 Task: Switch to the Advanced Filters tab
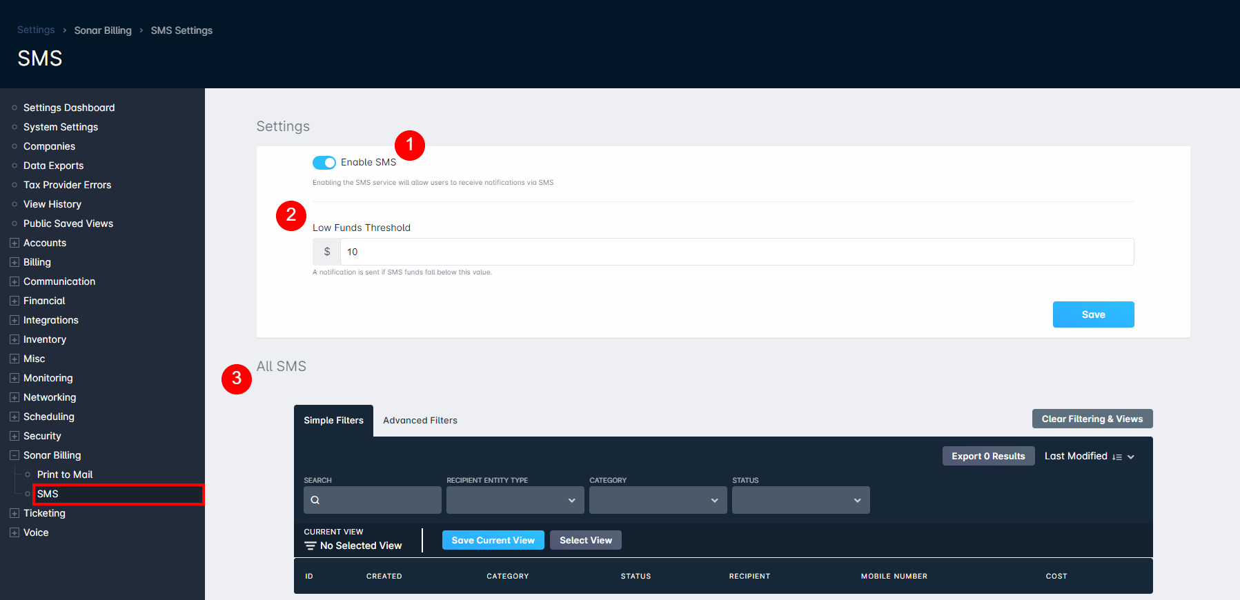(x=420, y=421)
